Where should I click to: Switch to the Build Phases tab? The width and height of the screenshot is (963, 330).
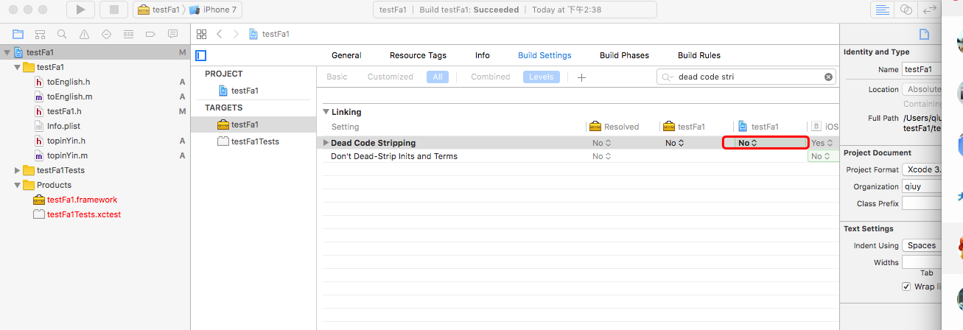tap(624, 55)
